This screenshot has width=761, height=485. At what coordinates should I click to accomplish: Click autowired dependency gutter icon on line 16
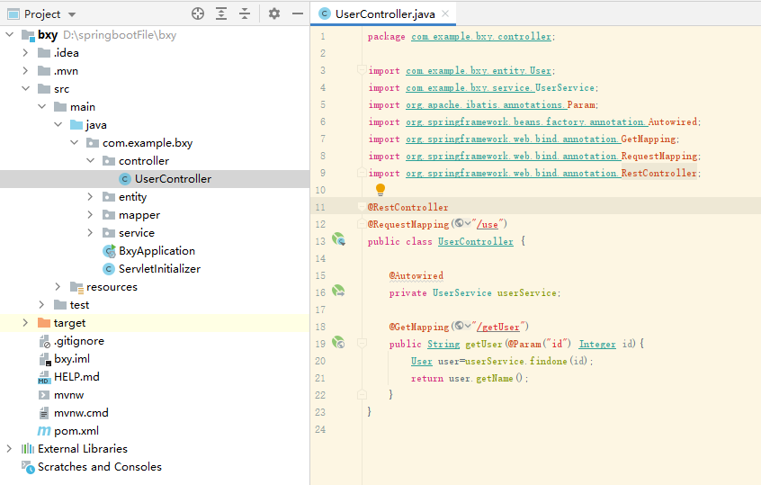pos(338,291)
